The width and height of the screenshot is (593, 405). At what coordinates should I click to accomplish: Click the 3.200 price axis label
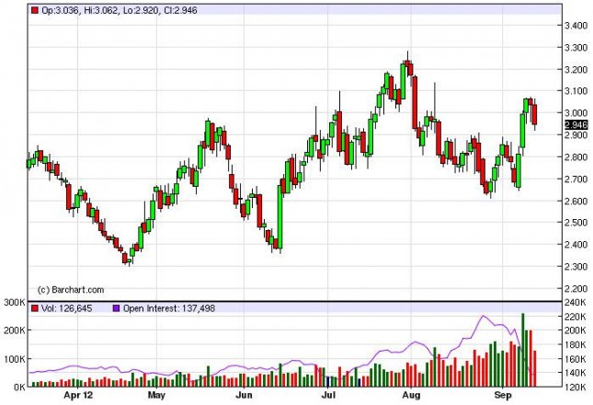576,70
